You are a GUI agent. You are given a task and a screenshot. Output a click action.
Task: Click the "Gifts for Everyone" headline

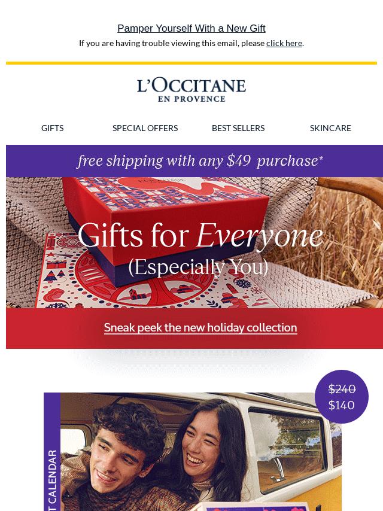[x=200, y=235]
